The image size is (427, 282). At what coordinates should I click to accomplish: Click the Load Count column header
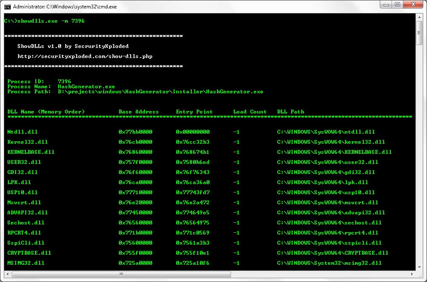[x=250, y=112]
